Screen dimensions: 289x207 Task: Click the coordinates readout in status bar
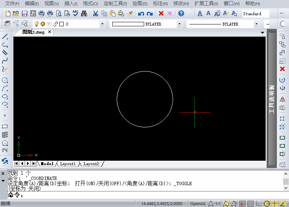tap(162, 204)
